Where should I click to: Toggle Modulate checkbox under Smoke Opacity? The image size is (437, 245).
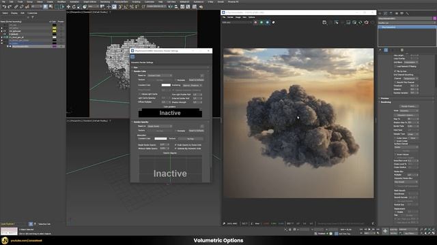175,131
